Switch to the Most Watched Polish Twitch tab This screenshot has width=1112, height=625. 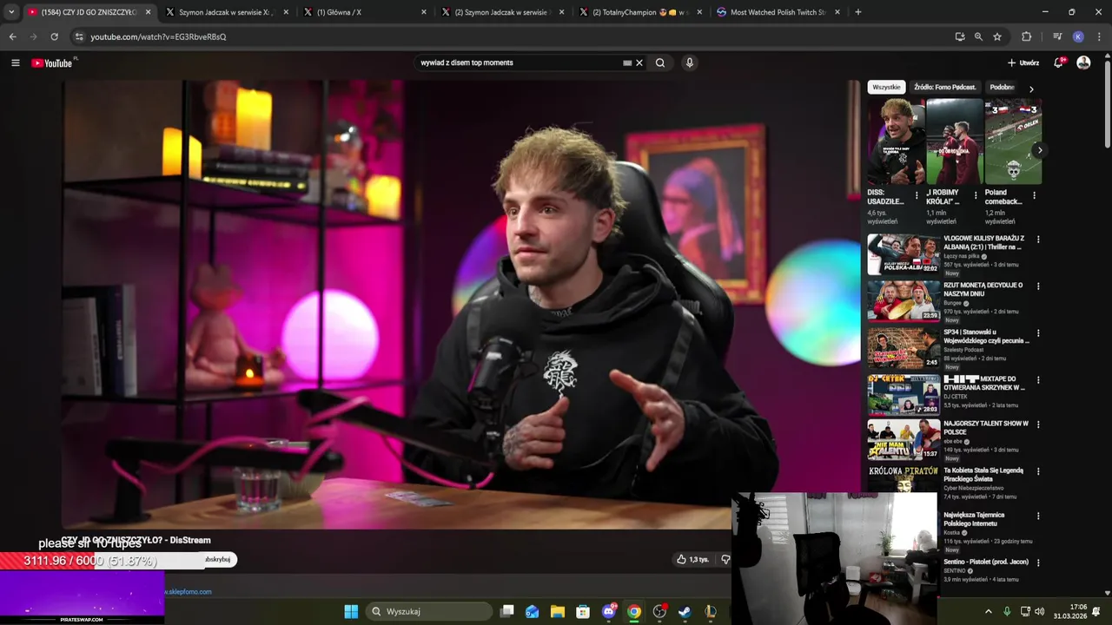(778, 12)
